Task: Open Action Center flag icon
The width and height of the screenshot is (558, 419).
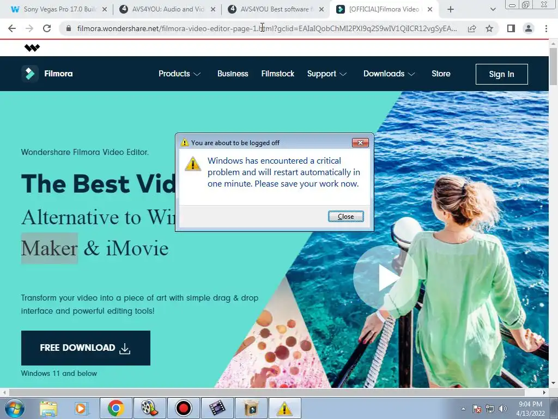Action: [477, 409]
